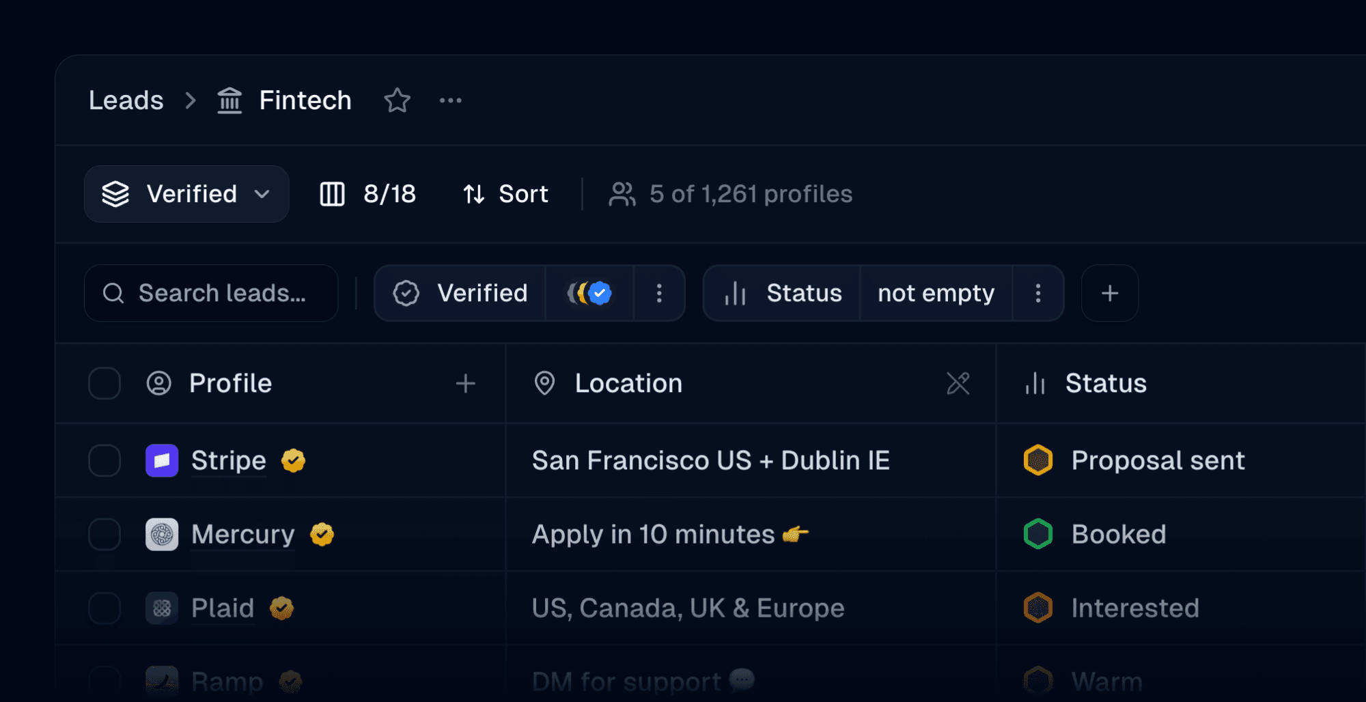Click the stacked layers view icon
This screenshot has height=702, width=1366.
pyautogui.click(x=115, y=194)
